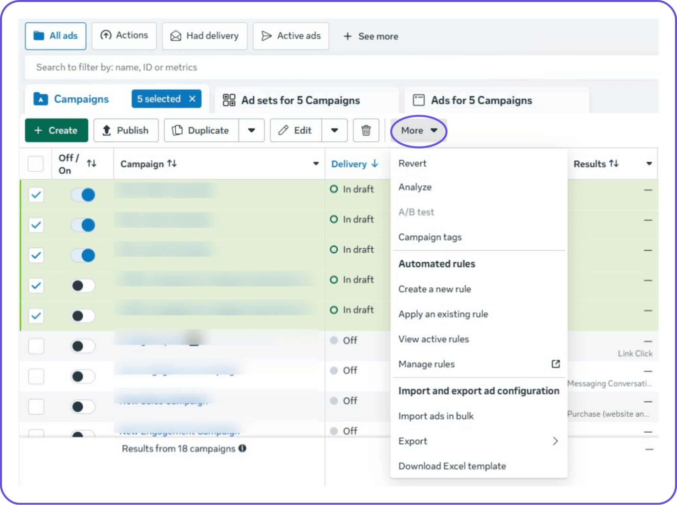Open the All ads view
The image size is (677, 505).
[56, 36]
